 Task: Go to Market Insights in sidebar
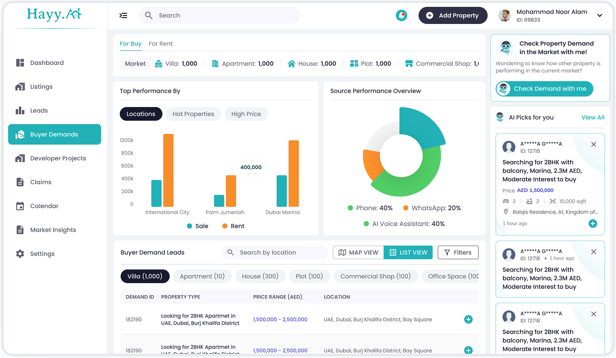pos(53,230)
